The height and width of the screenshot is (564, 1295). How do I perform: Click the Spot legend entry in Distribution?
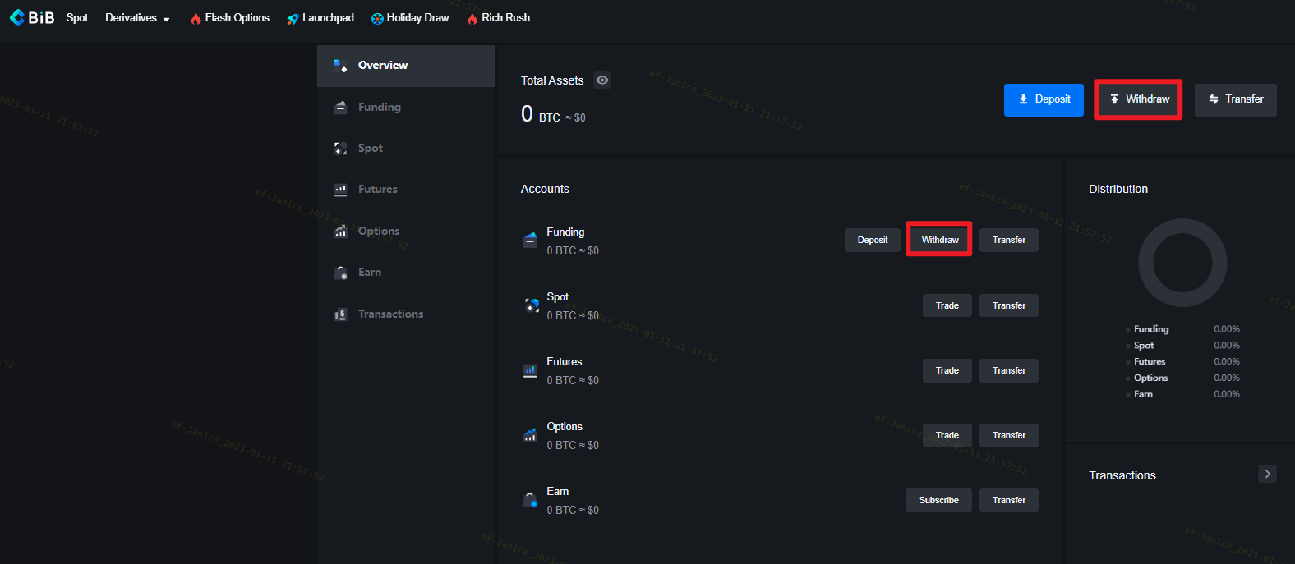coord(1183,346)
